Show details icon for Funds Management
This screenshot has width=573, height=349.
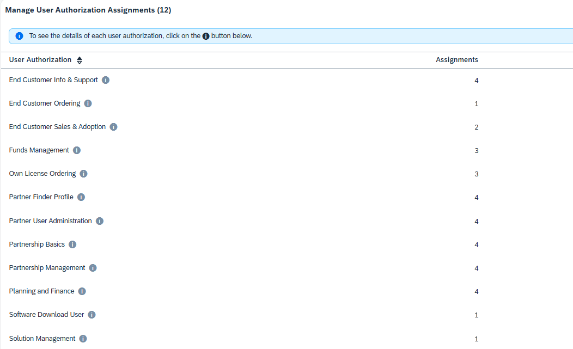(77, 150)
